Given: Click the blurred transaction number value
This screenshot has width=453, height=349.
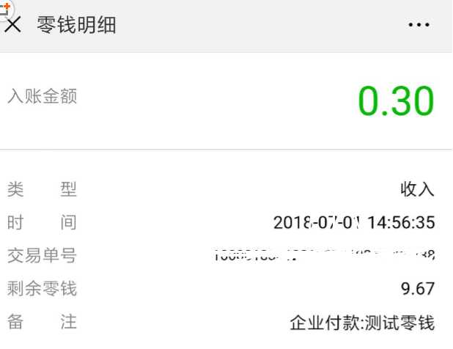Looking at the screenshot, I should 324,255.
